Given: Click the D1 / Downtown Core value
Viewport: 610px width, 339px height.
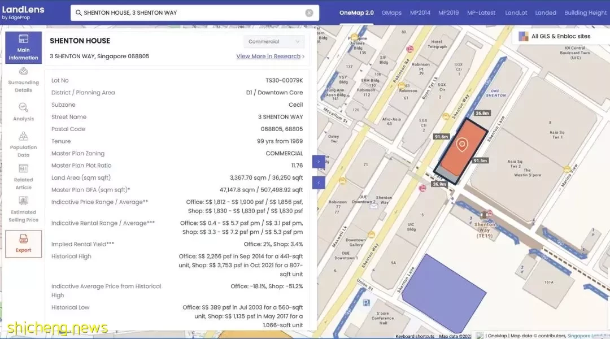Looking at the screenshot, I should pos(274,93).
